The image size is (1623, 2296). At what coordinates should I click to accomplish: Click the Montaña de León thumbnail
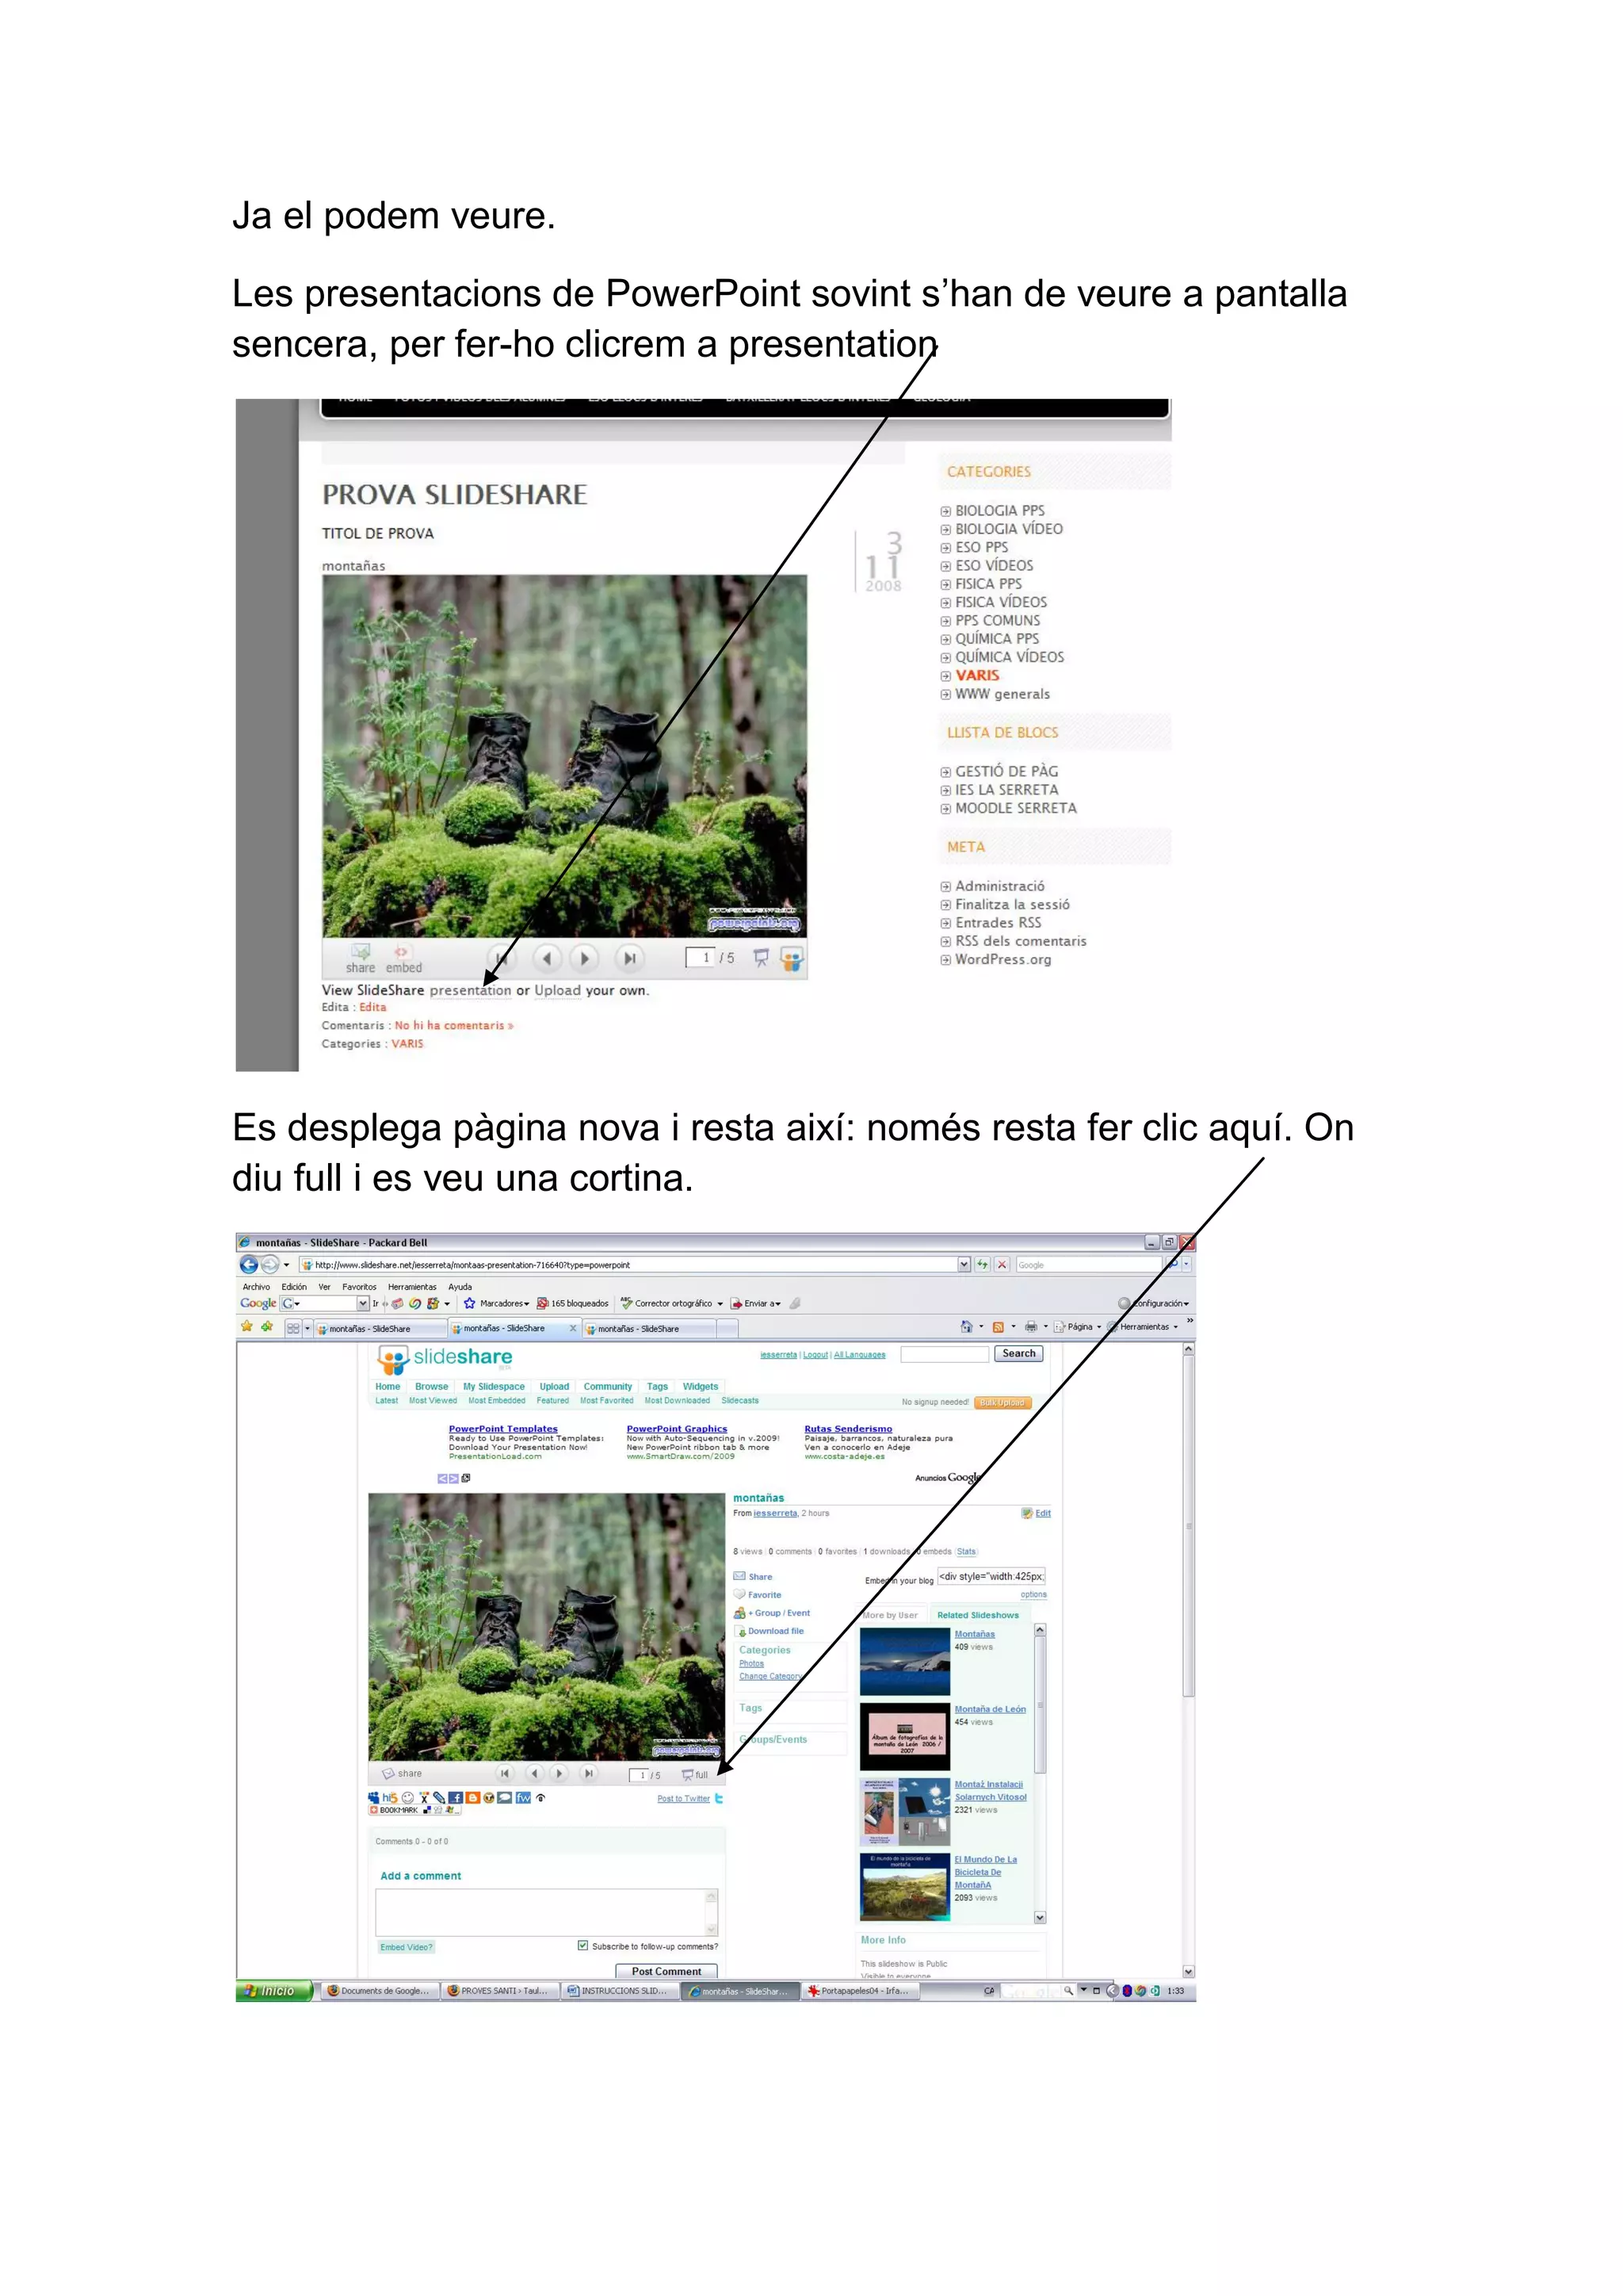click(x=904, y=1736)
